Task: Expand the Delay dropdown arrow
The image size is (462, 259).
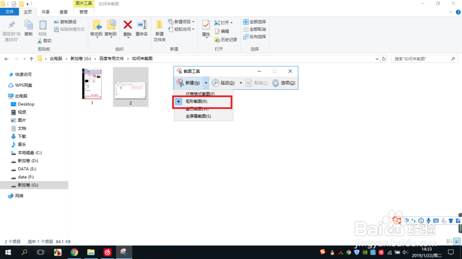Action: [241, 83]
